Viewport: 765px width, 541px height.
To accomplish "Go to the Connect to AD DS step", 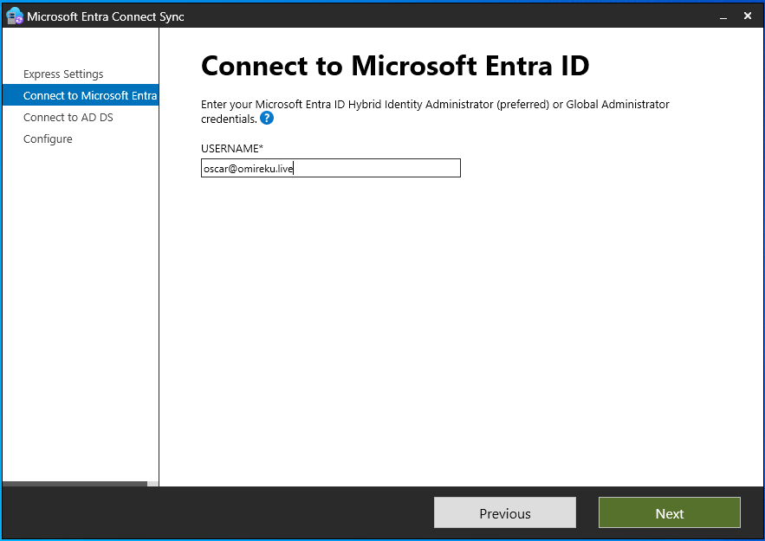I will [68, 117].
